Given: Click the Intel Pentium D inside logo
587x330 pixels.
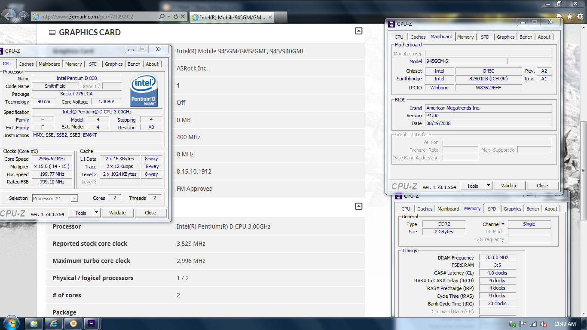Looking at the screenshot, I should click(x=144, y=91).
